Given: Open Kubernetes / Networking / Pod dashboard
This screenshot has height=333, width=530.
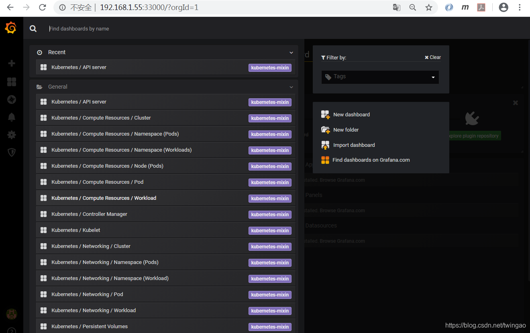Looking at the screenshot, I should tap(165, 294).
